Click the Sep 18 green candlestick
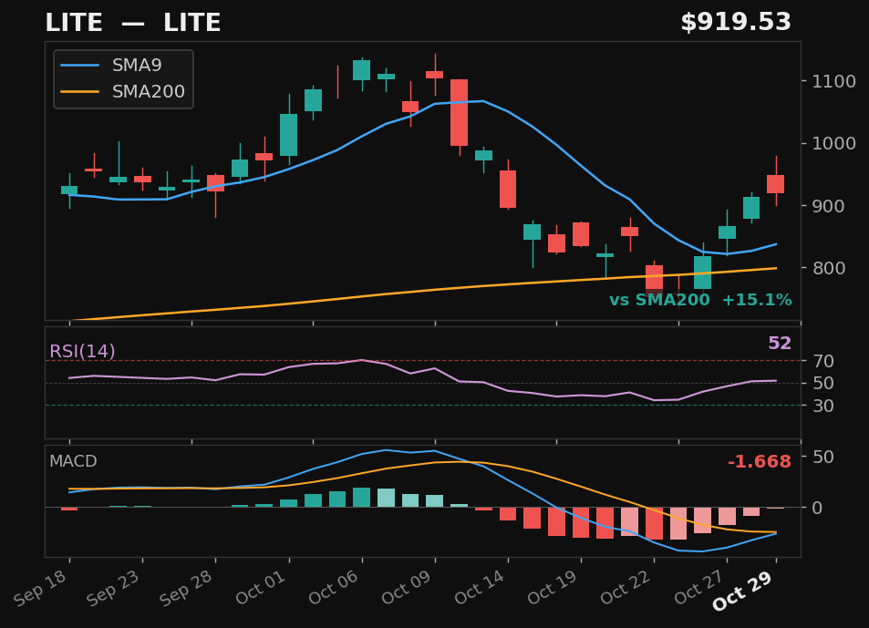Screen dimensions: 869x628 (69, 190)
